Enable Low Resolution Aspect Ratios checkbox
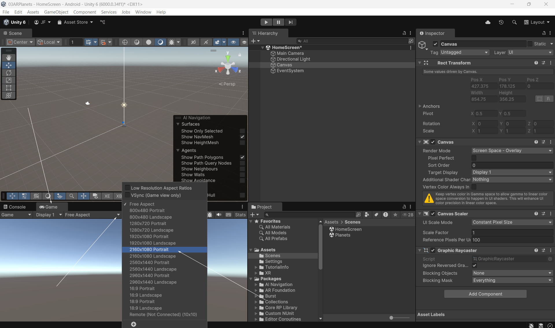555x328 pixels. pos(127,188)
